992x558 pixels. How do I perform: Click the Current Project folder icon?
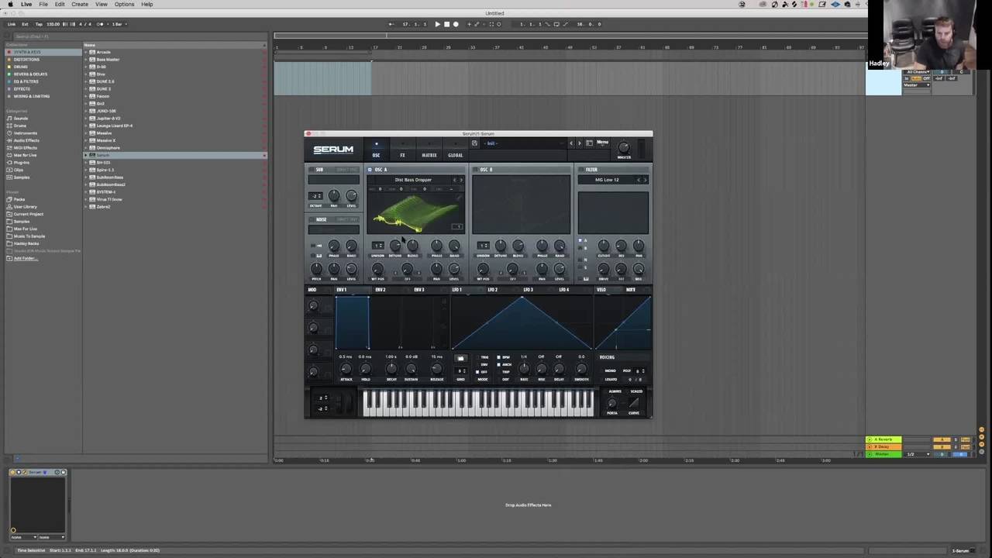tap(9, 214)
